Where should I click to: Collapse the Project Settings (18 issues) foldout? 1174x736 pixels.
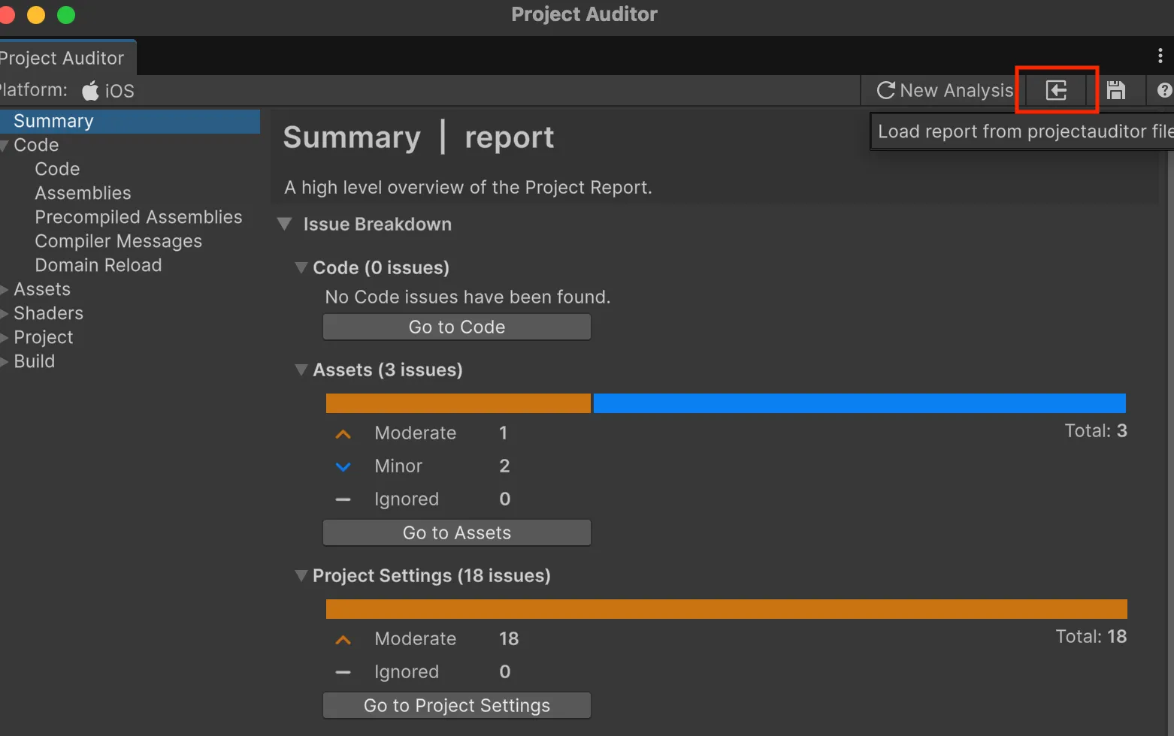[x=301, y=576]
